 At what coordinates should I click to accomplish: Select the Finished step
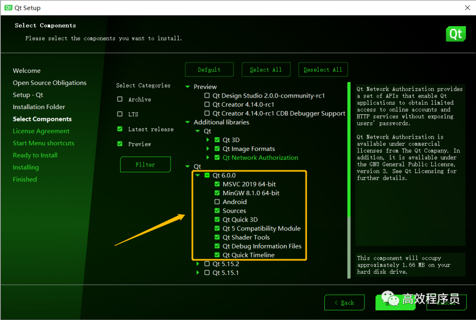pos(25,179)
